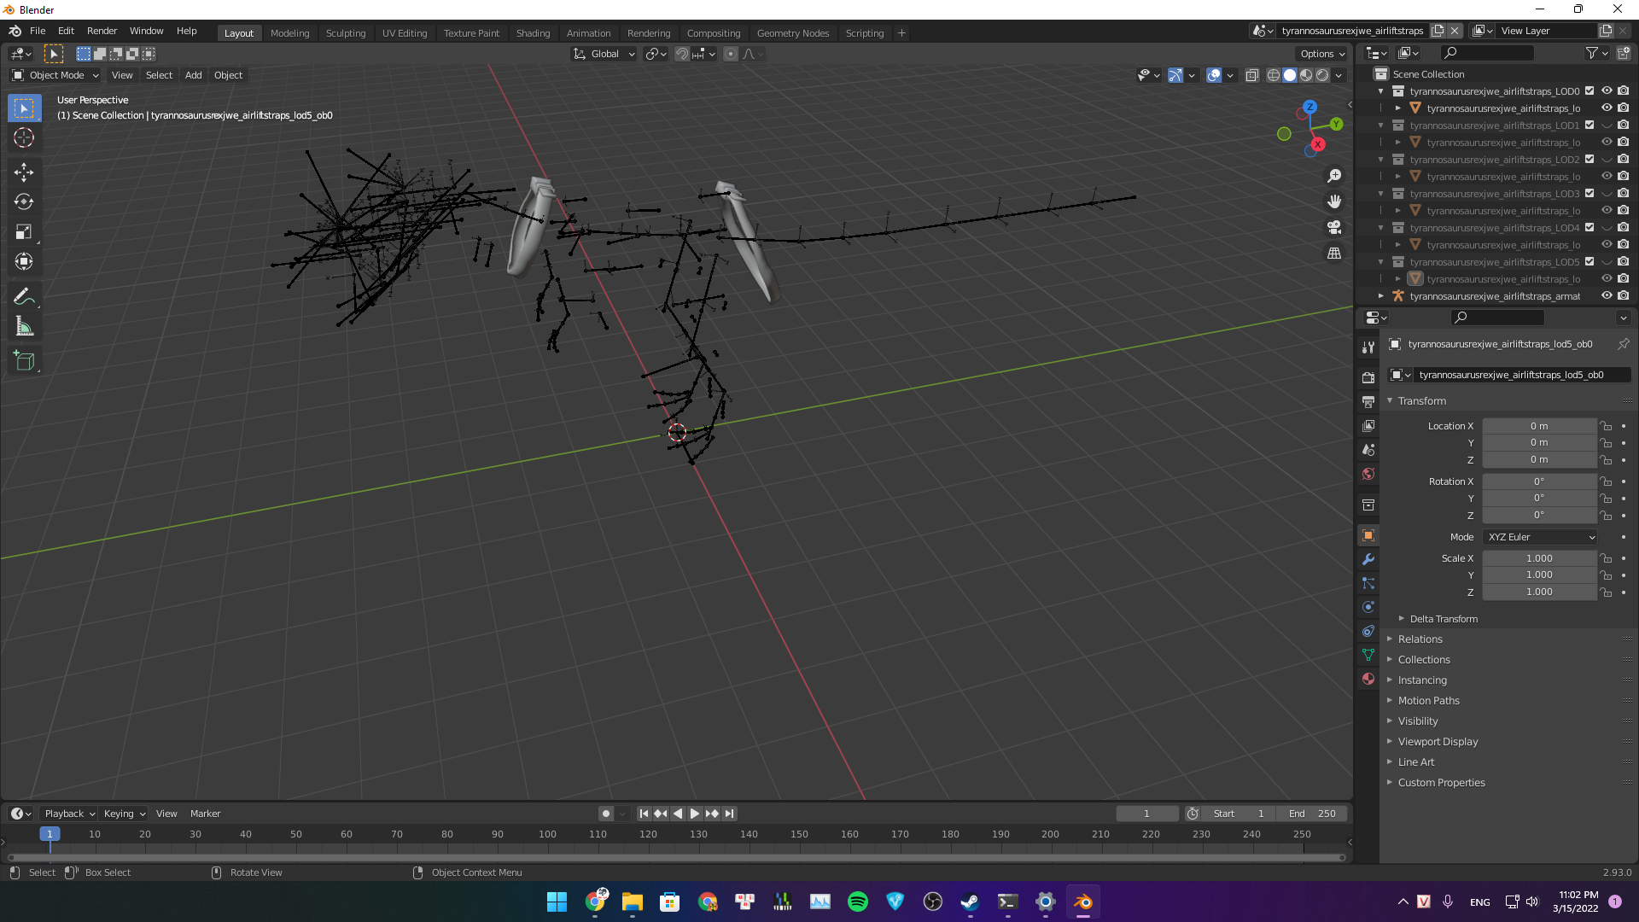Open the Rotation Mode dropdown

1540,536
